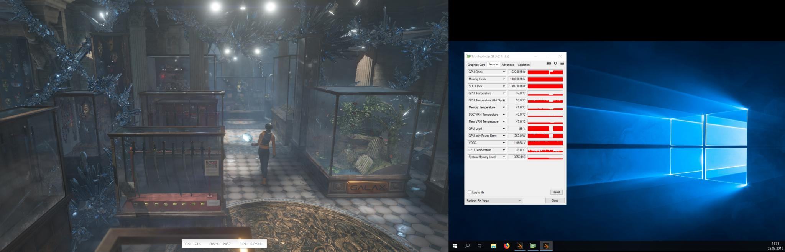The height and width of the screenshot is (252, 785).
Task: Expand the CPU Temperature sensor dropdown
Action: tap(504, 150)
